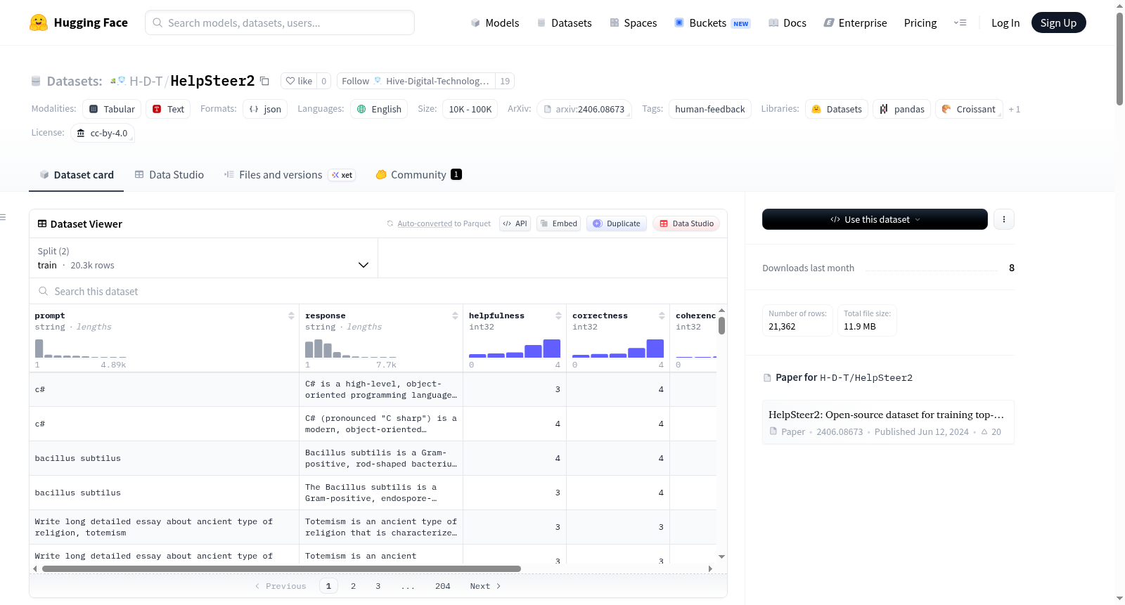This screenshot has height=605, width=1125.
Task: Select the 10K - 100K size tag
Action: point(470,109)
